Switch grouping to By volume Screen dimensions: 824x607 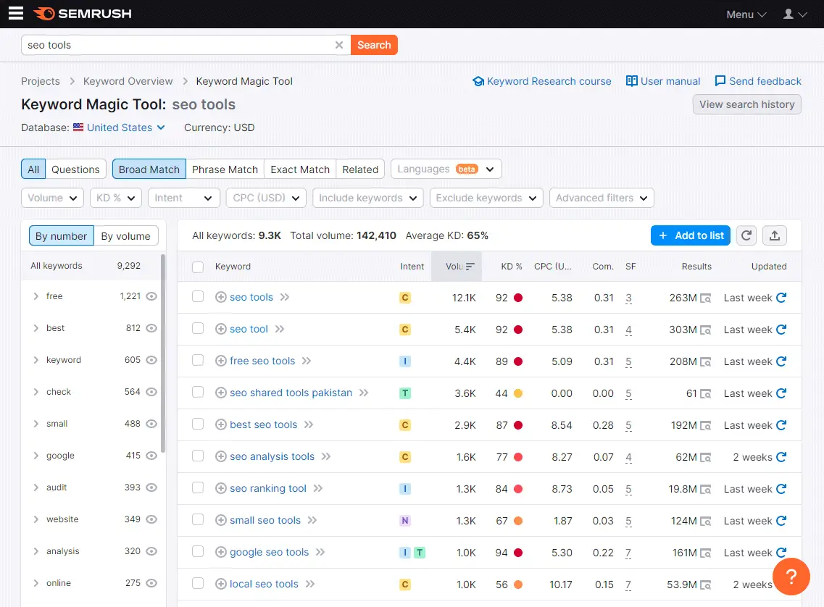[125, 236]
